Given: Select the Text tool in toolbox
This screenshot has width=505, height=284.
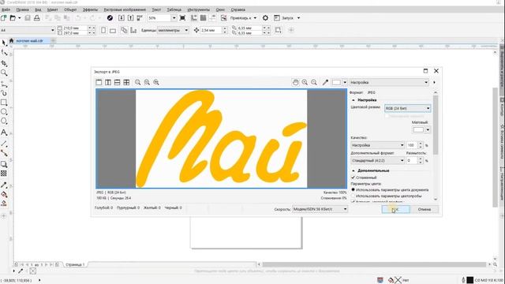Looking at the screenshot, I should 4,133.
